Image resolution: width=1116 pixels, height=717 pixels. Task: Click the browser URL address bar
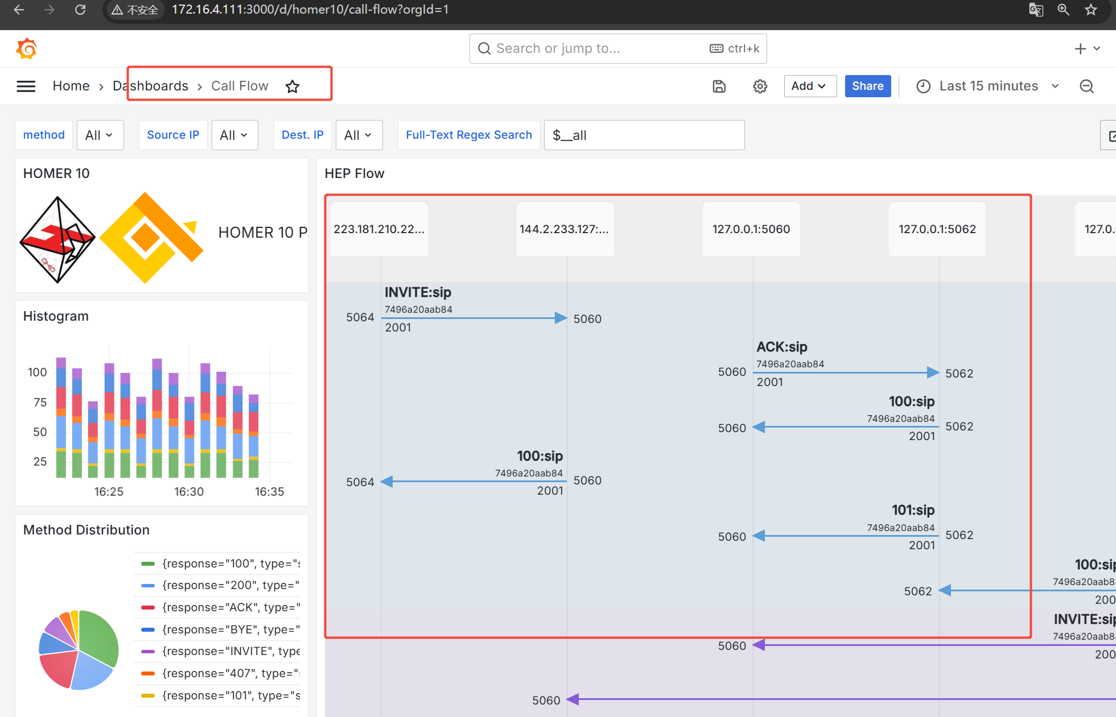tap(310, 10)
